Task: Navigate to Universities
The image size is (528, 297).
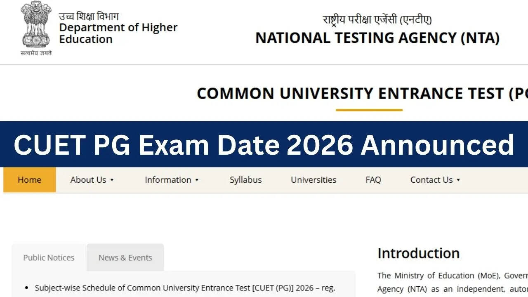Action: click(x=313, y=180)
